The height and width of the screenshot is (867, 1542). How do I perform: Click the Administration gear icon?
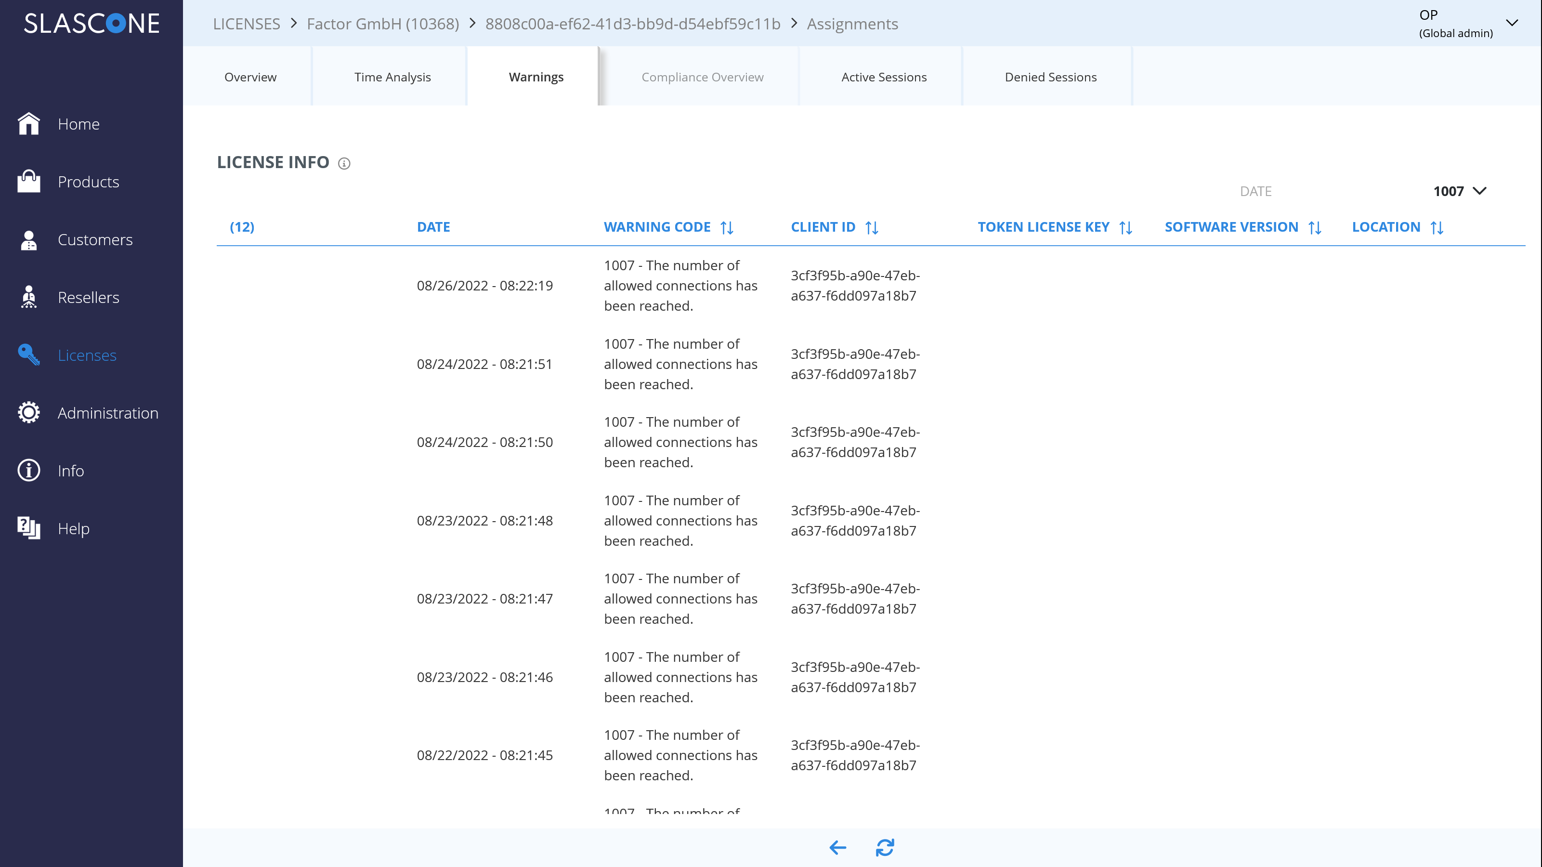pos(29,412)
